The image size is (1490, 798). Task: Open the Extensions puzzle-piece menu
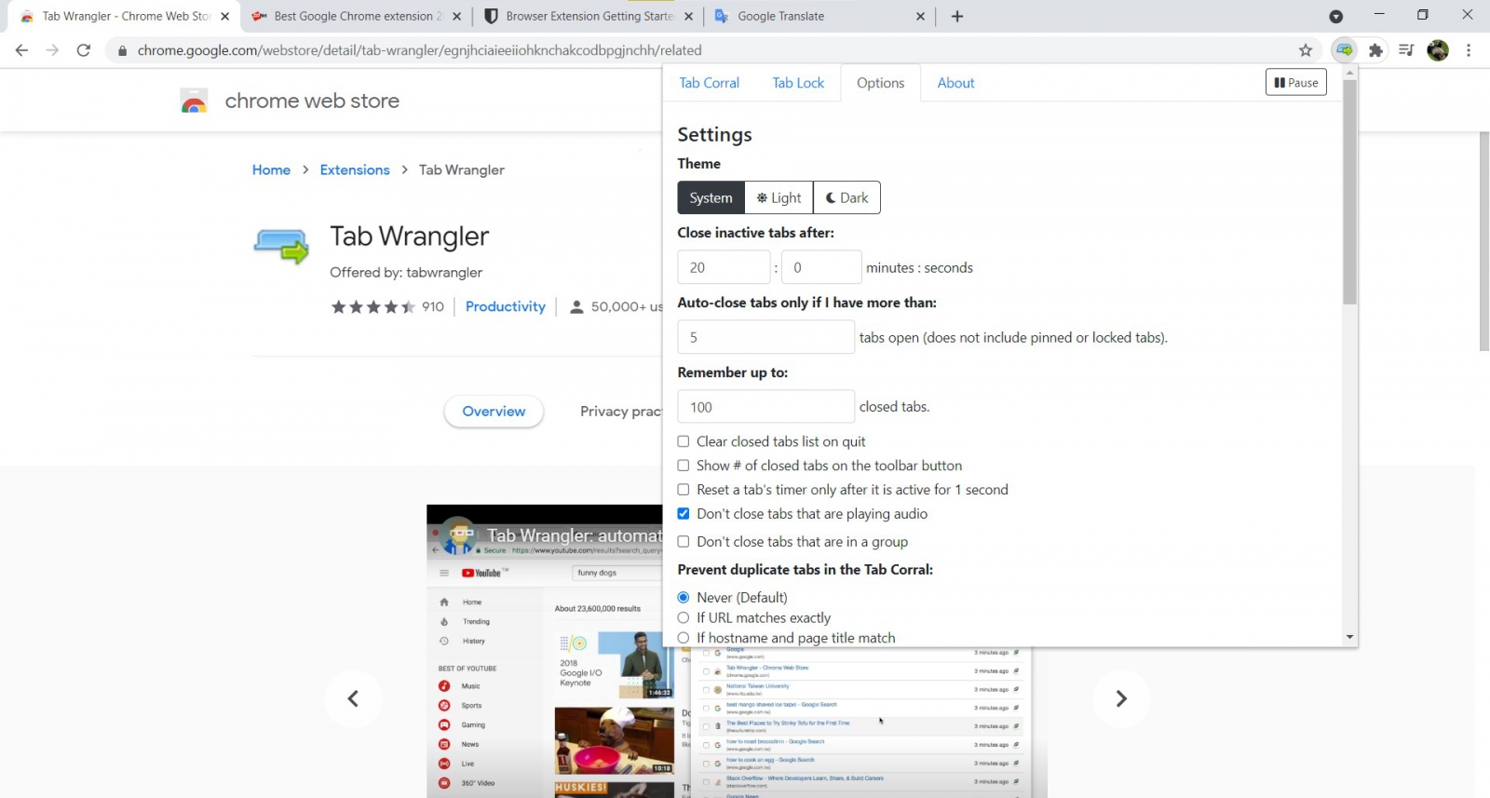[1375, 50]
